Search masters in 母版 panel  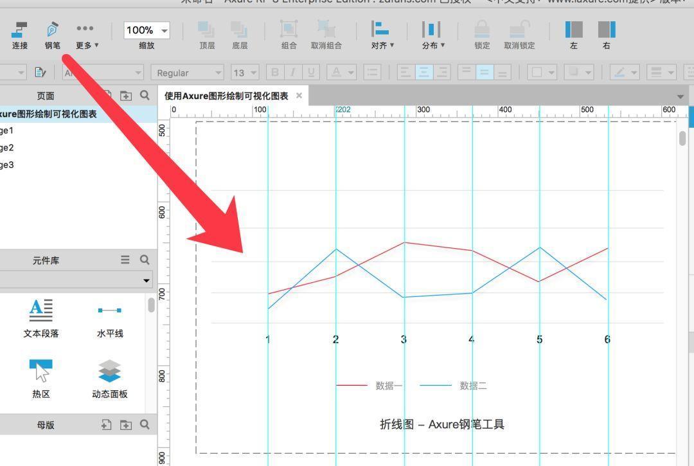pyautogui.click(x=145, y=424)
